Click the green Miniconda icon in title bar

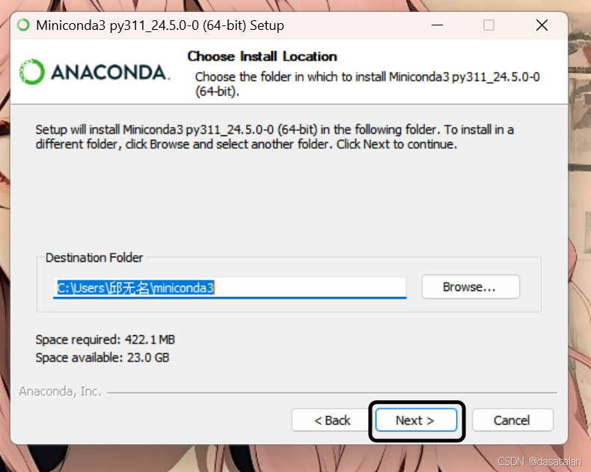coord(23,25)
